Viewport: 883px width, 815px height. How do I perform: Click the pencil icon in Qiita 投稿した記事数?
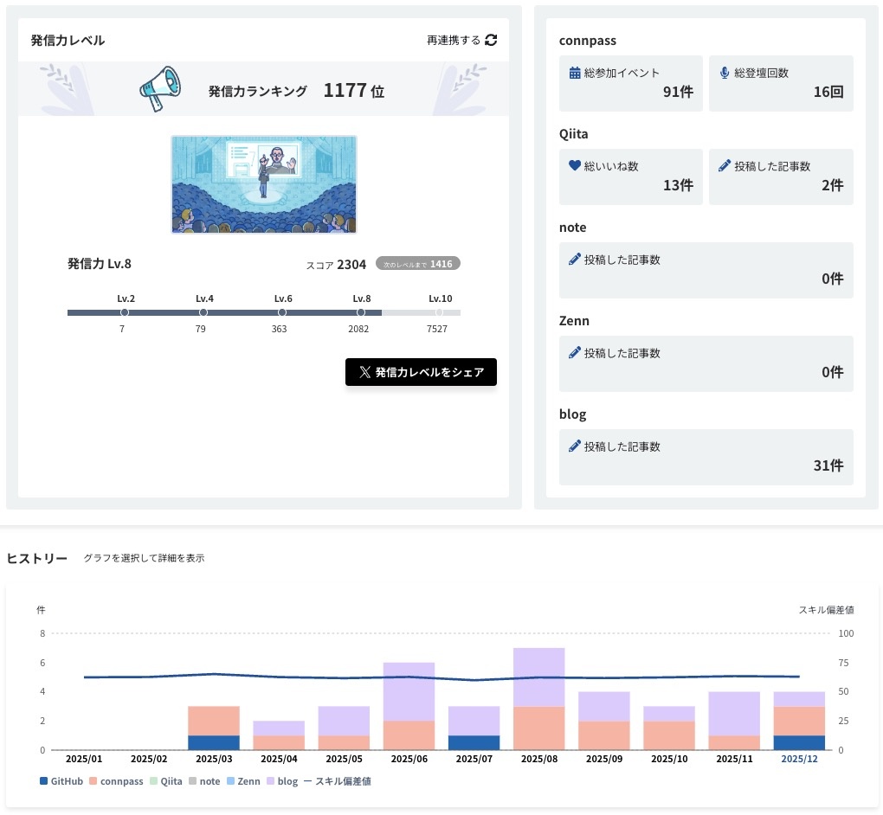(725, 166)
